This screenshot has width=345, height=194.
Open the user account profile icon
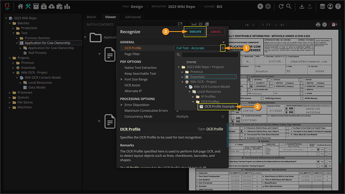tap(330, 6)
